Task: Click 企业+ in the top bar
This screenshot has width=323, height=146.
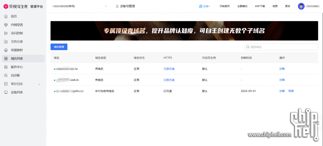Action: [x=204, y=6]
